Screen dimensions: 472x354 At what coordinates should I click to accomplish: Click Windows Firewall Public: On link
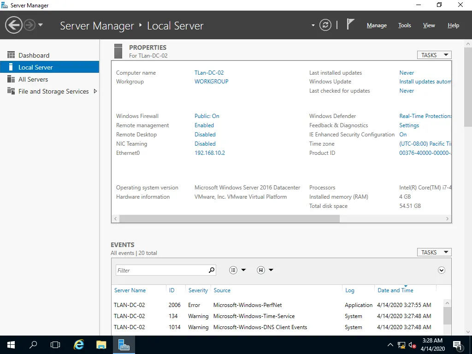tap(207, 116)
